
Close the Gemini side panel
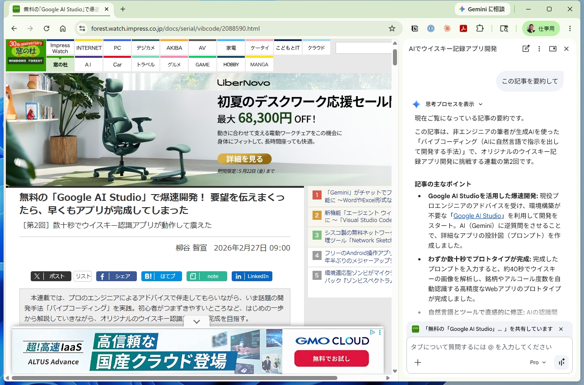tap(566, 49)
